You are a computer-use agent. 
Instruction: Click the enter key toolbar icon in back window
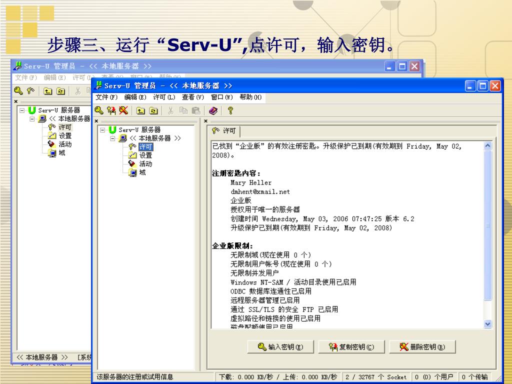[x=18, y=91]
